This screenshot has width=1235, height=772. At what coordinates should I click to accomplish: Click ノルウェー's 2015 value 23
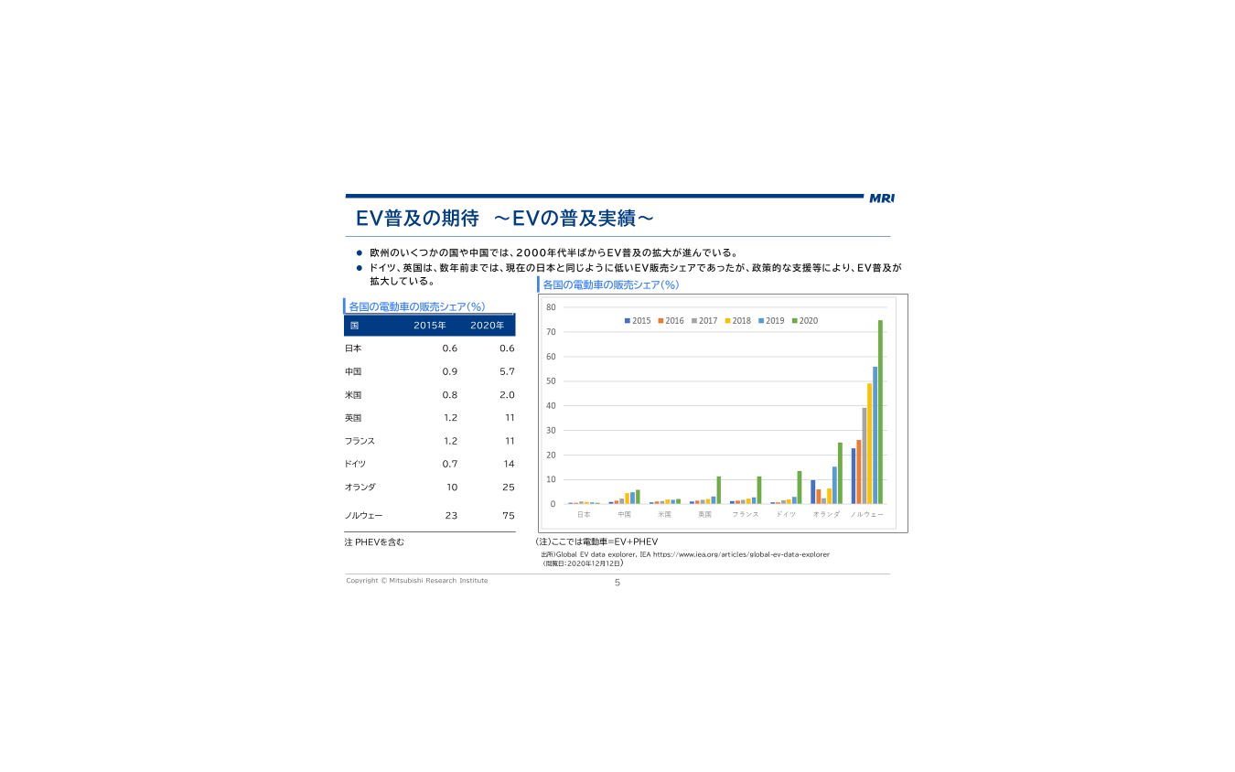point(451,516)
